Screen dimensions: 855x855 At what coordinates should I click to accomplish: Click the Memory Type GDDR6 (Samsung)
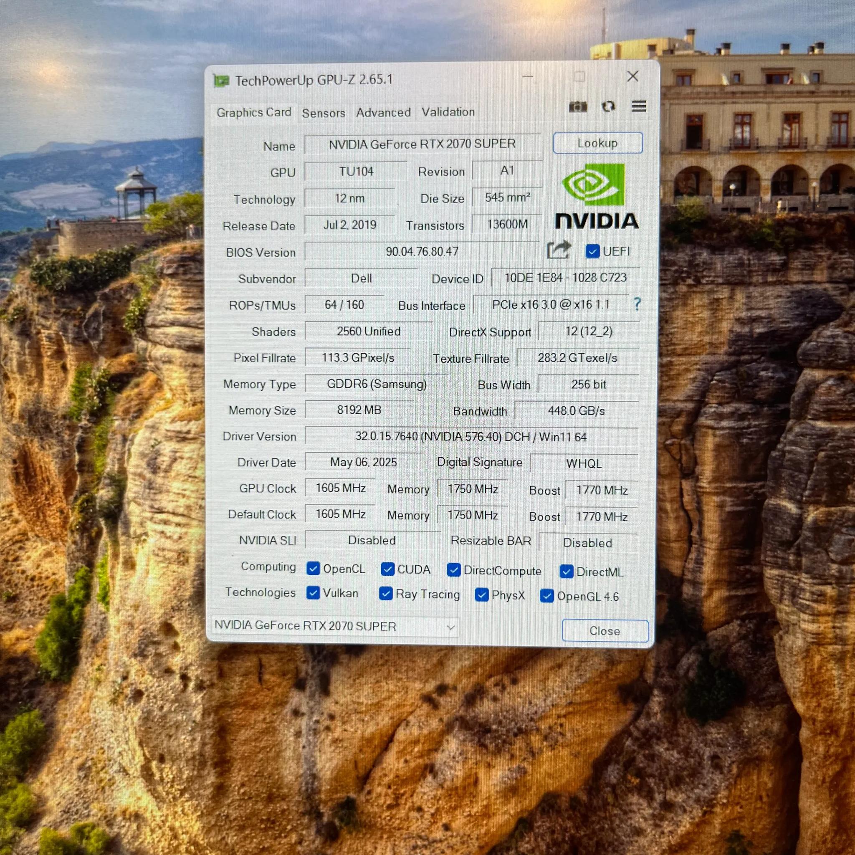[377, 384]
